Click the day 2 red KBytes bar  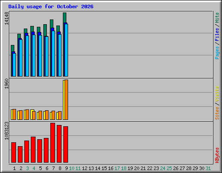[x=20, y=154]
